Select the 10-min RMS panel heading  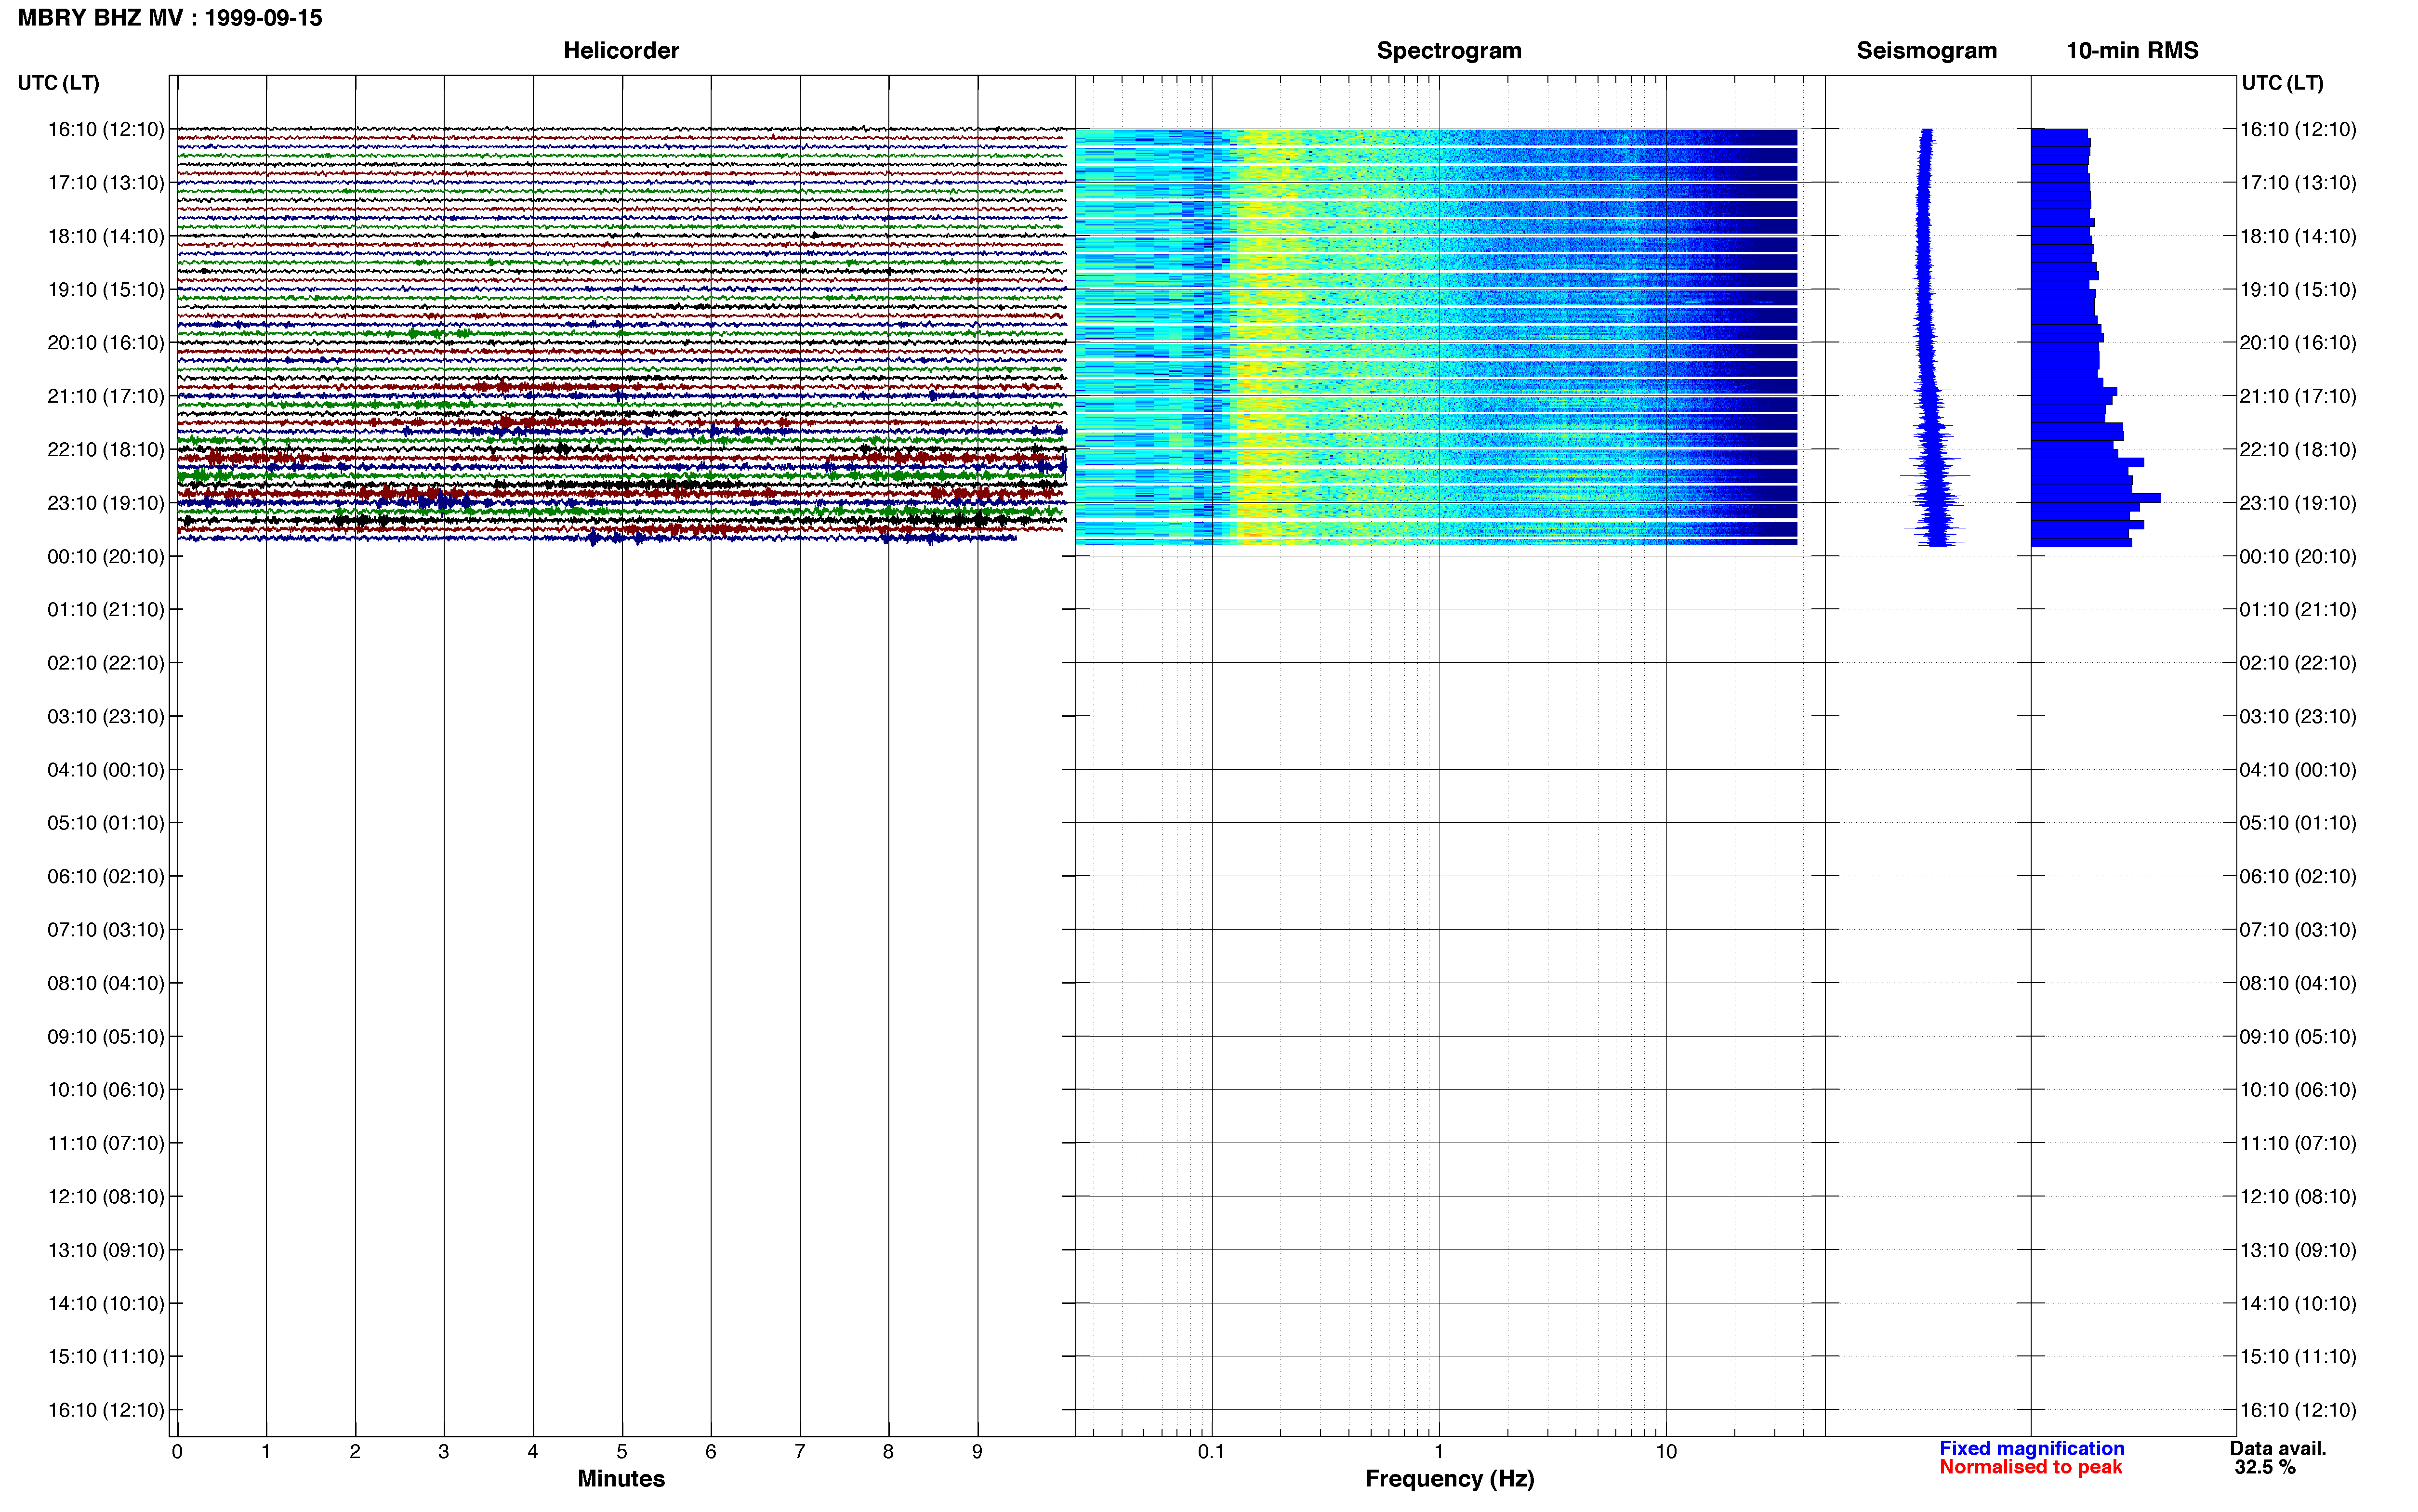point(2132,50)
